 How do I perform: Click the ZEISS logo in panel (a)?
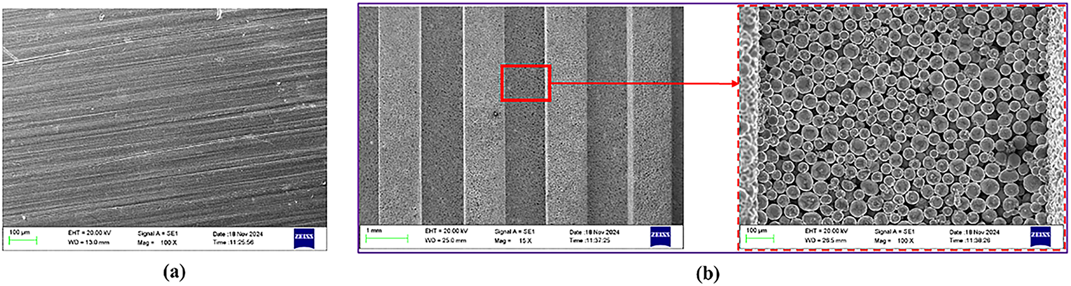point(303,238)
